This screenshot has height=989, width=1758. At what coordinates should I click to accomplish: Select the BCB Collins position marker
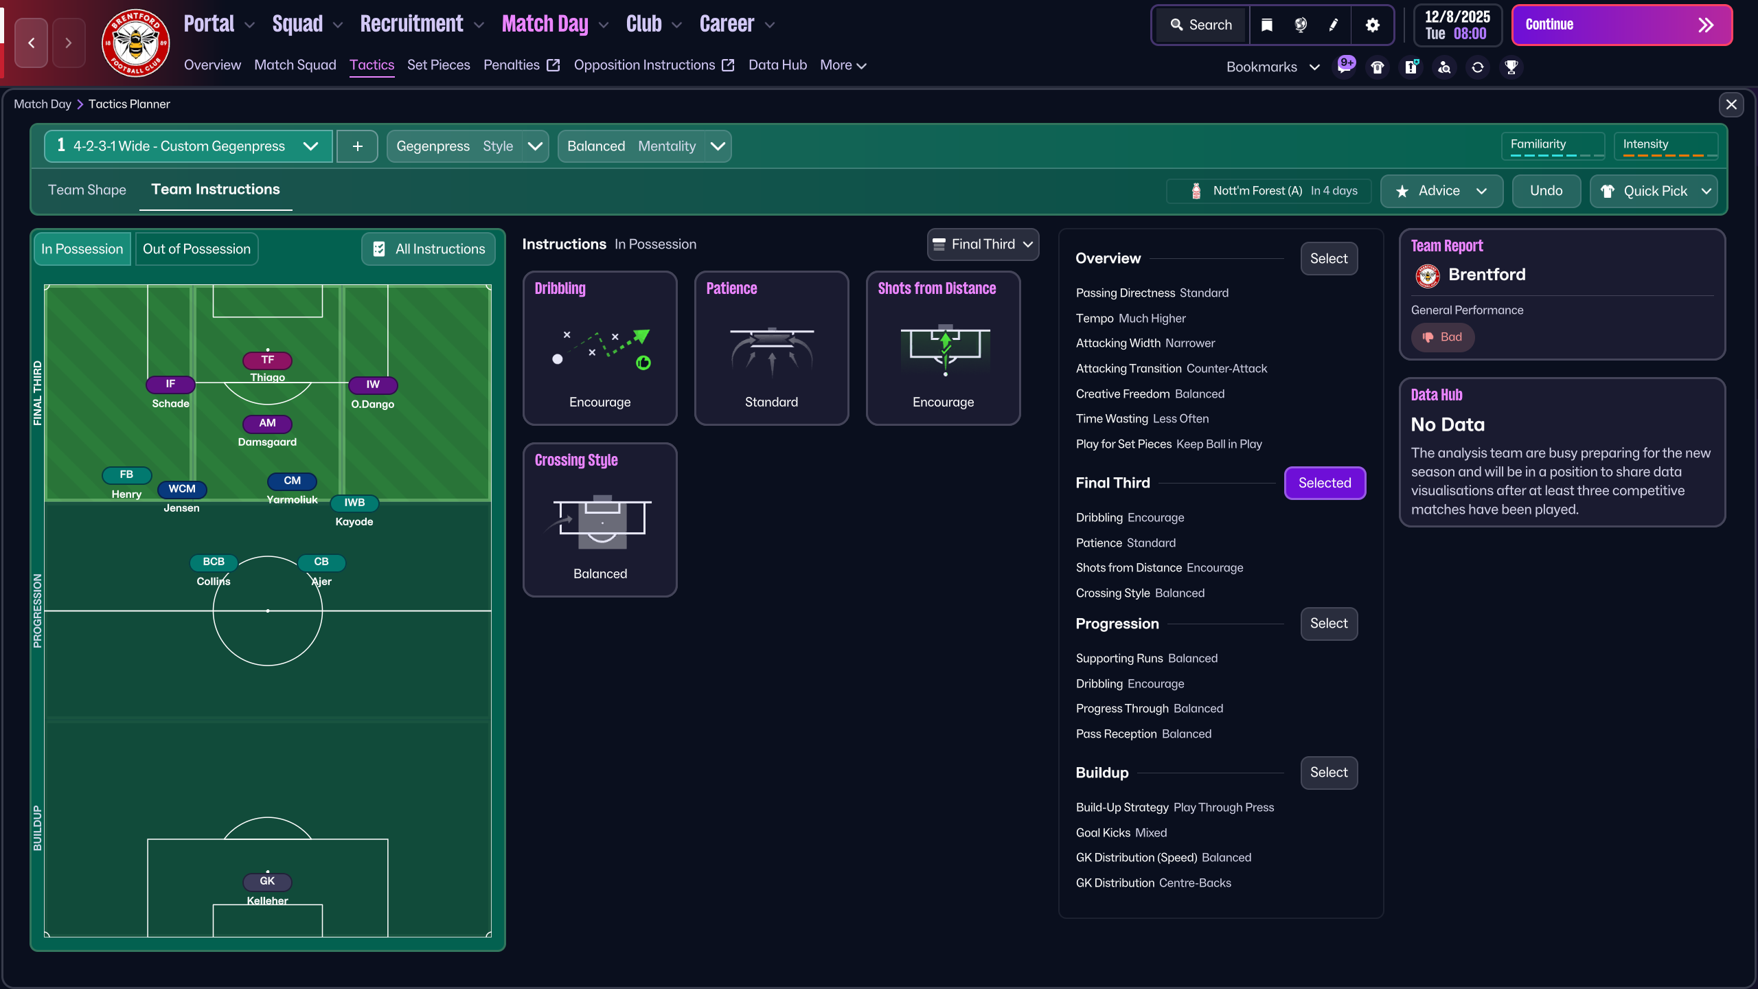tap(214, 562)
